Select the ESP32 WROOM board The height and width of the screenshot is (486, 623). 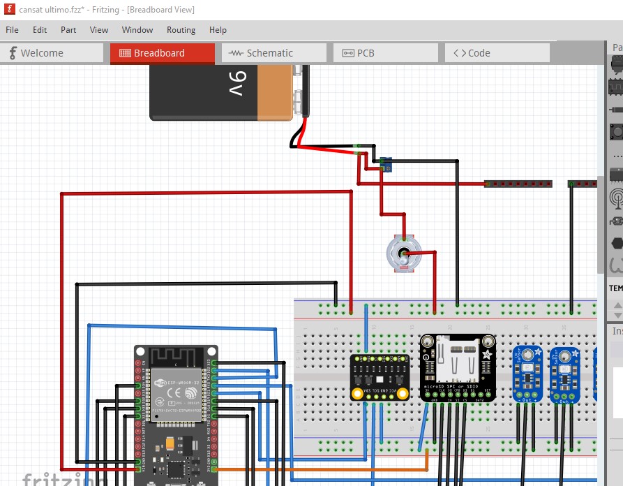[176, 415]
